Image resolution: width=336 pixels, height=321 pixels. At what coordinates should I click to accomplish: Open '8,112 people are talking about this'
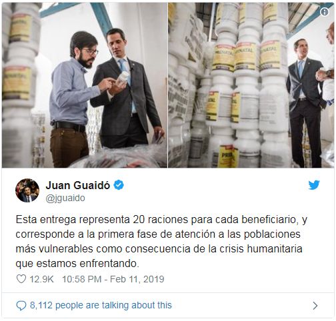tap(101, 305)
